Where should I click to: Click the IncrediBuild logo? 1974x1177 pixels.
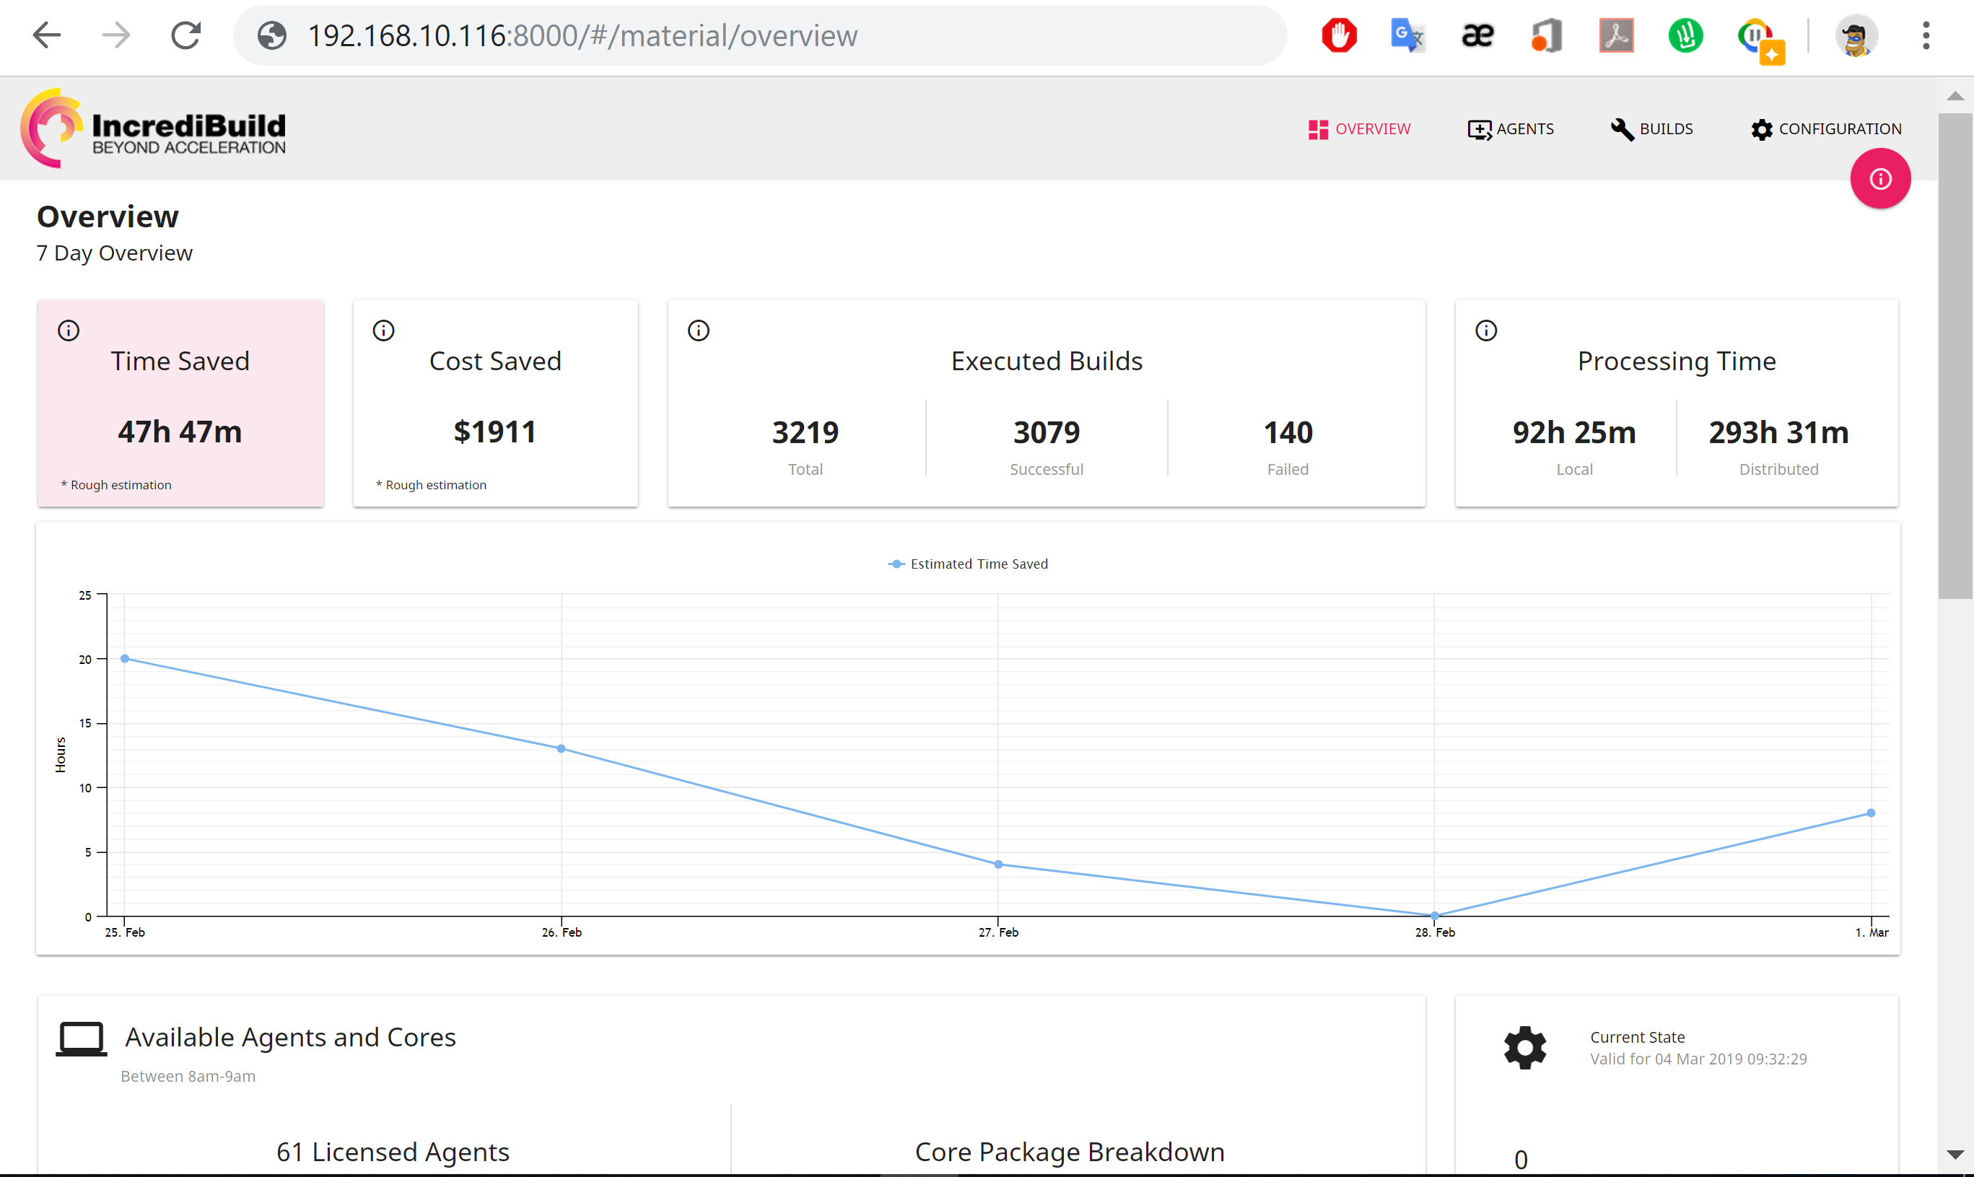click(x=153, y=128)
